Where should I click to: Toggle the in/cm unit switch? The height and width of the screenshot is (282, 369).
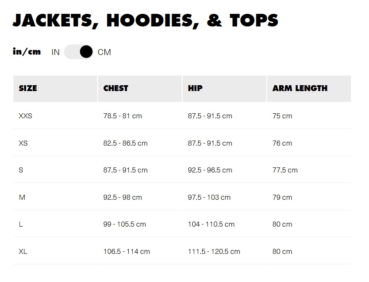click(79, 52)
